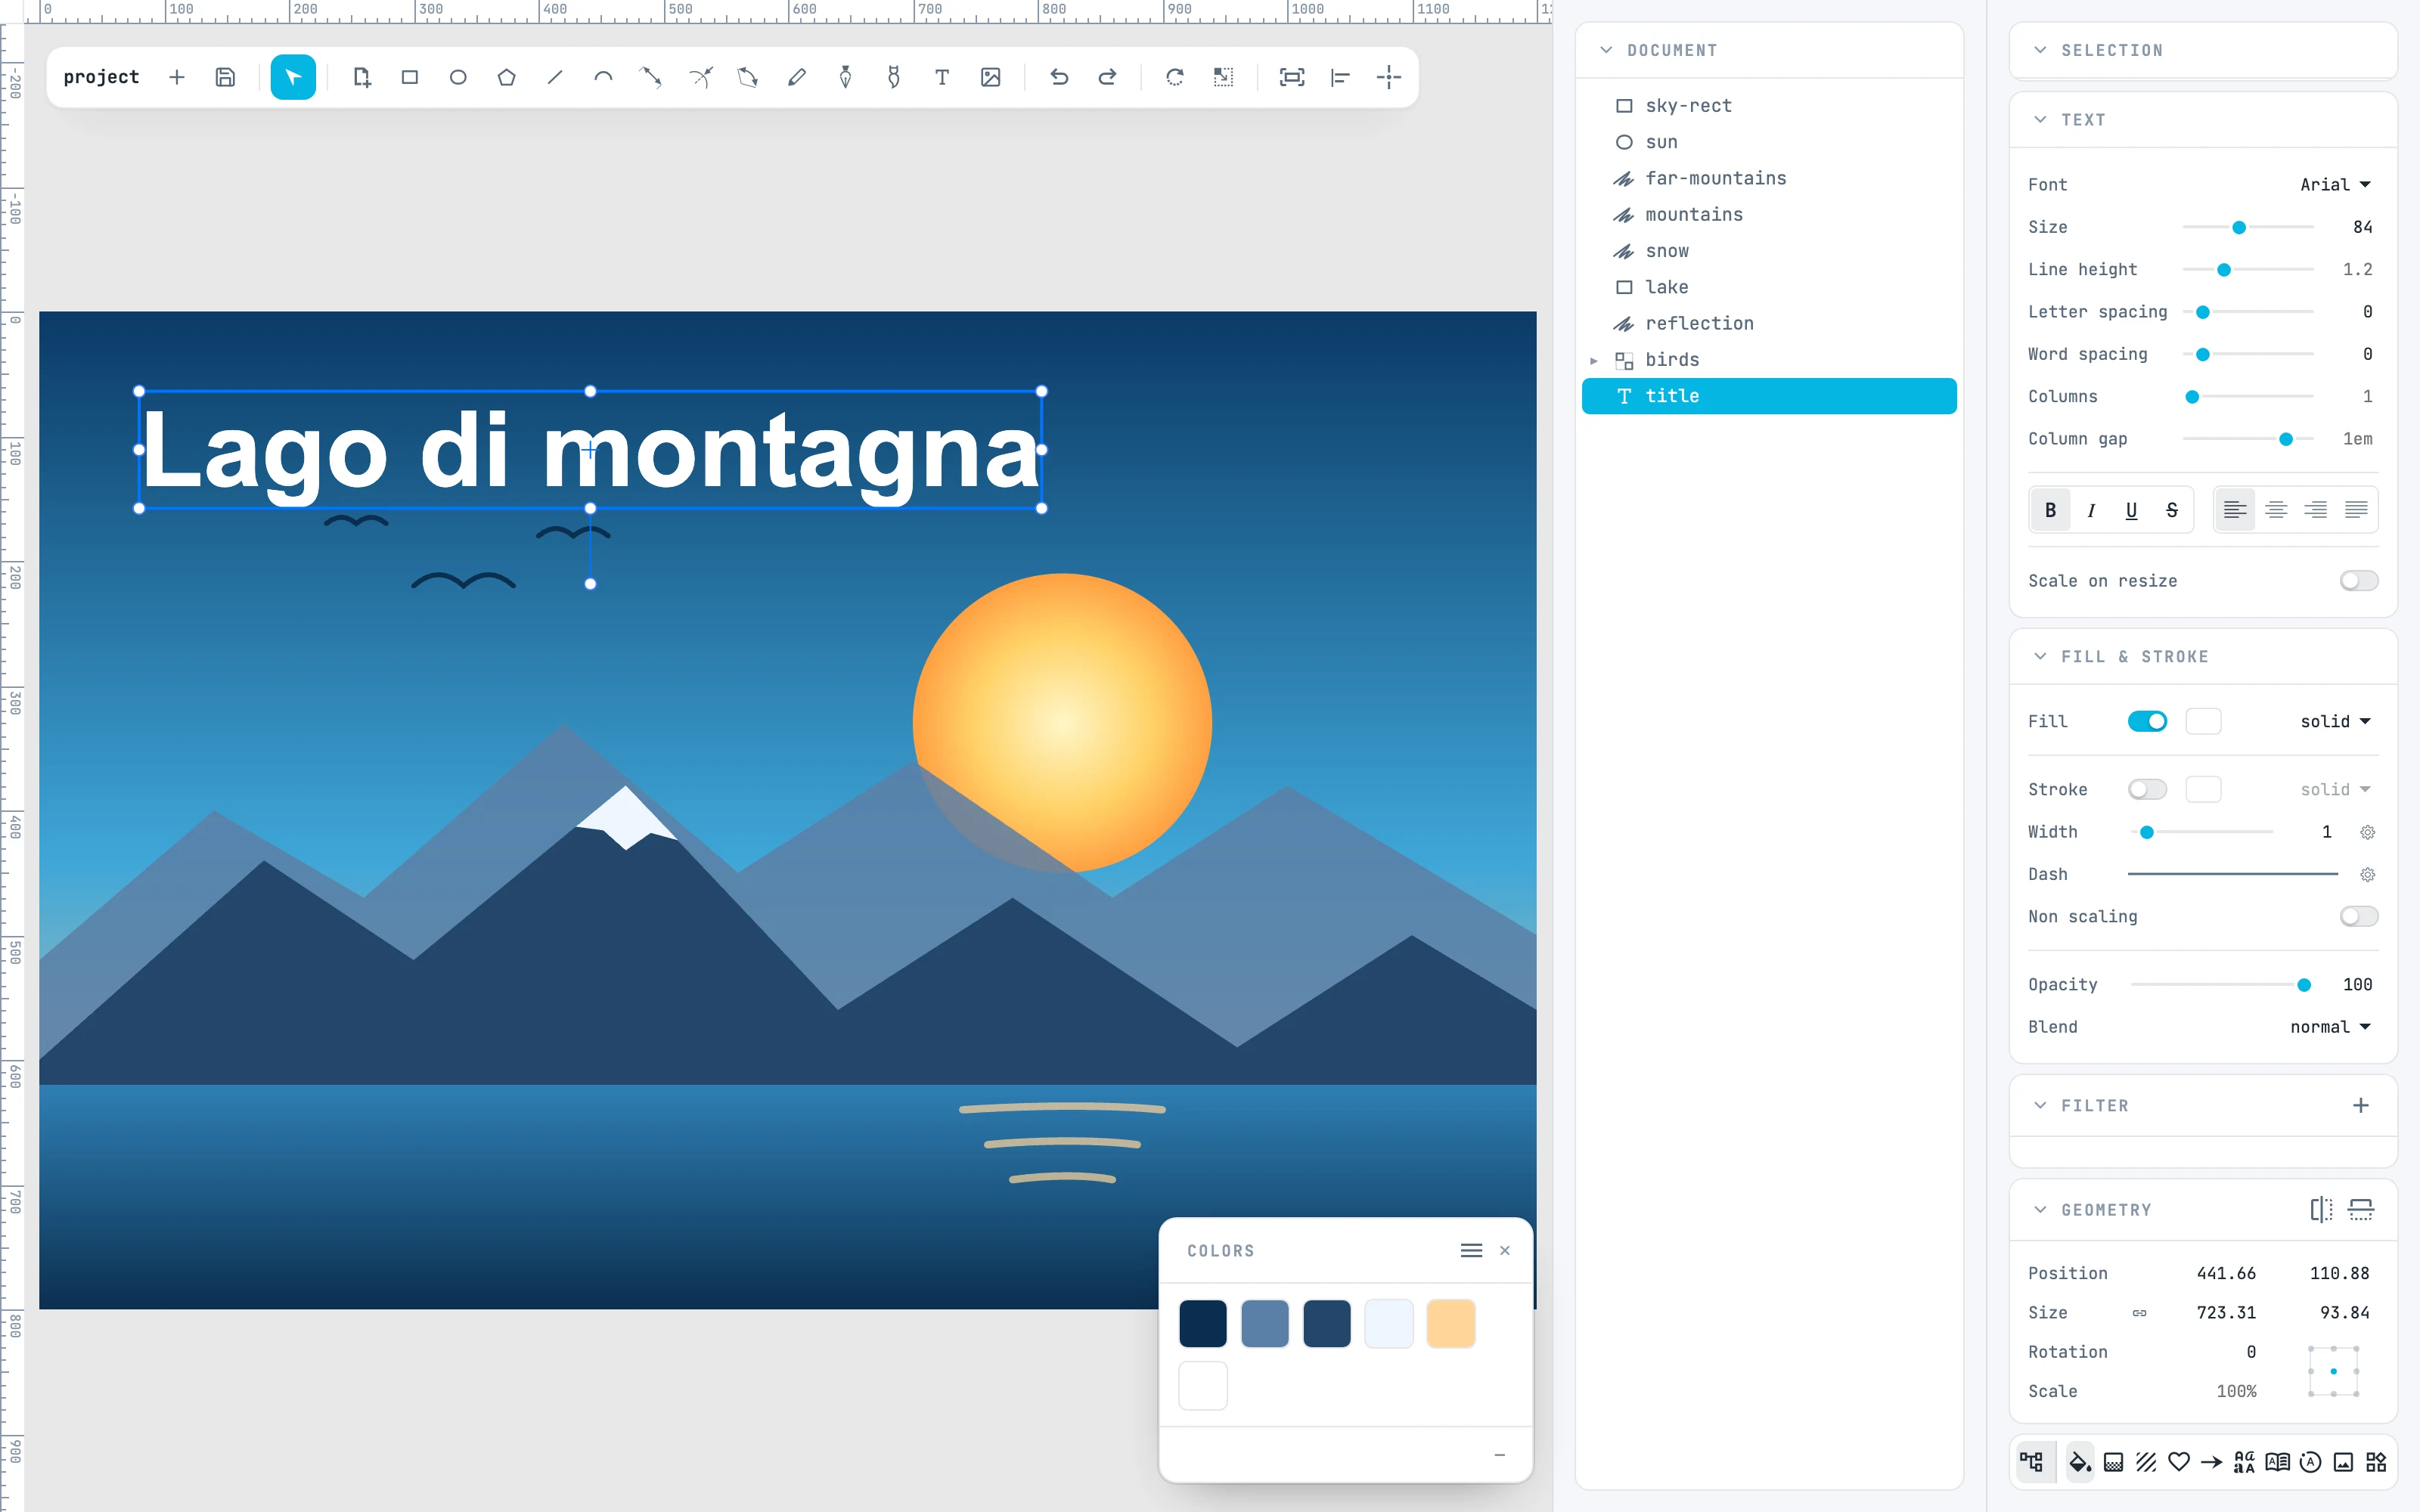Enable Scale on resize toggle
The width and height of the screenshot is (2420, 1512).
tap(2359, 581)
